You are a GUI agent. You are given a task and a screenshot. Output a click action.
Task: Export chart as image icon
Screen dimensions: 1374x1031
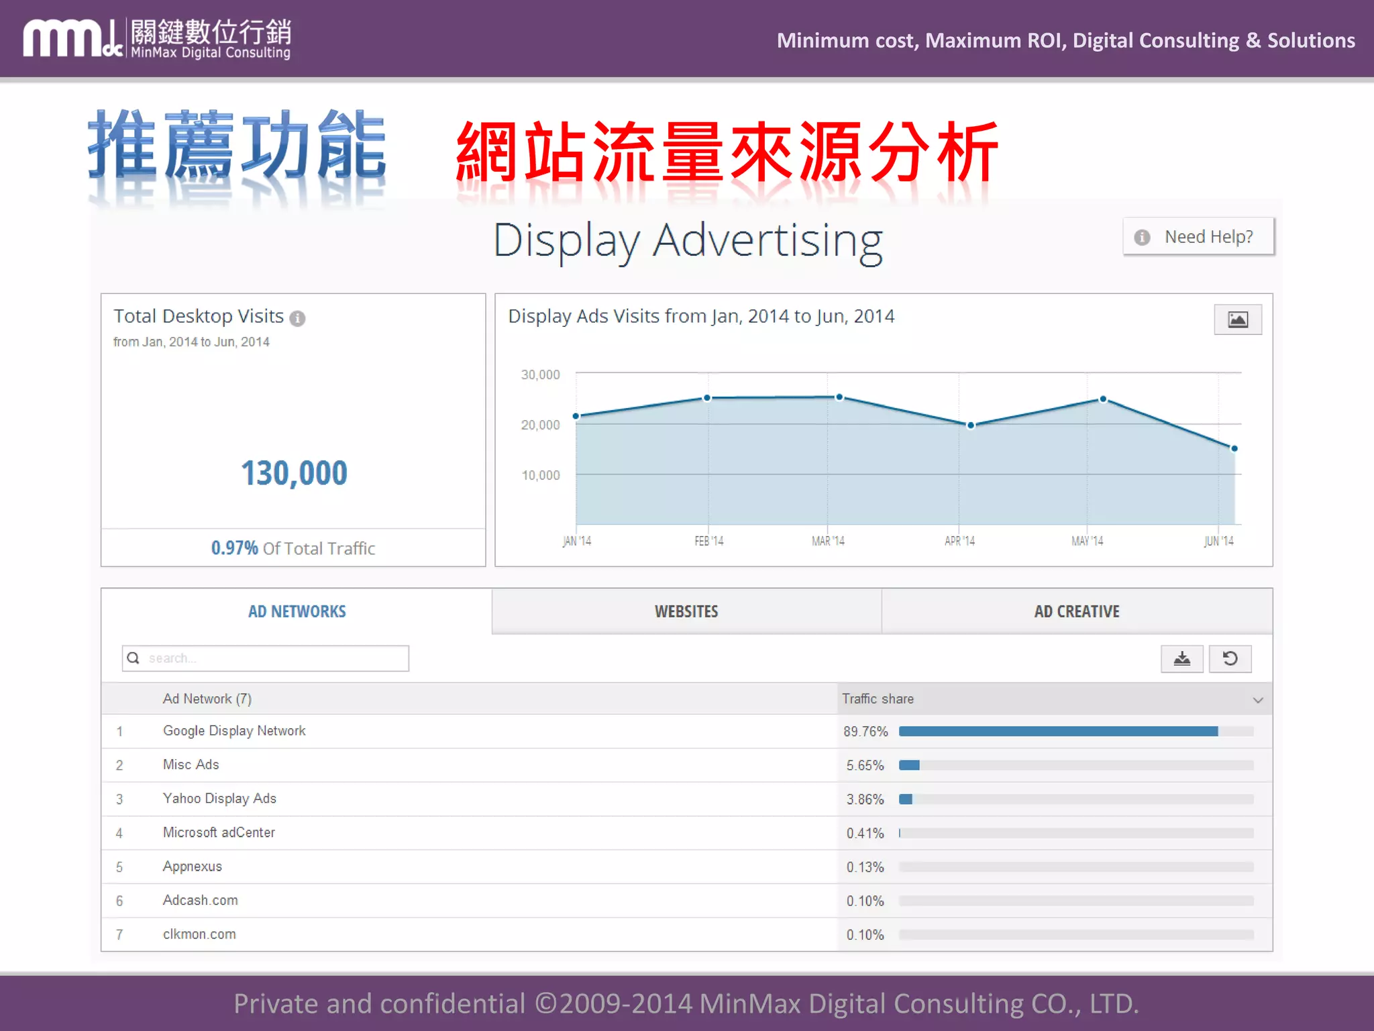(1238, 320)
